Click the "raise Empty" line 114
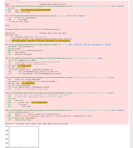The image size is (133, 148). (23, 20)
